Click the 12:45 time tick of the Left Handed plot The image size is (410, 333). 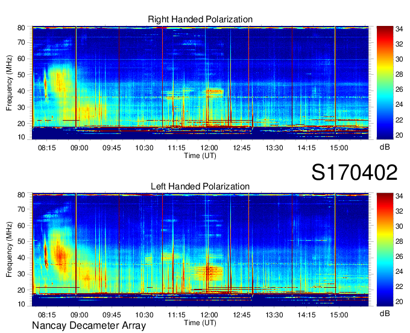pos(242,314)
